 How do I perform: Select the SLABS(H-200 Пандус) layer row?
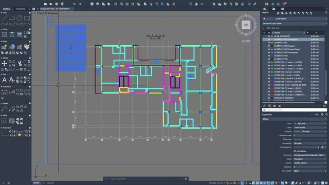coord(294,46)
